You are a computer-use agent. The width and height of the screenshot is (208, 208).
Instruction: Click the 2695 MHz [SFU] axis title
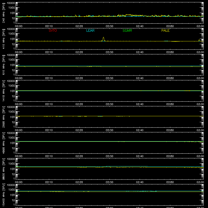pyautogui.click(x=3, y=117)
